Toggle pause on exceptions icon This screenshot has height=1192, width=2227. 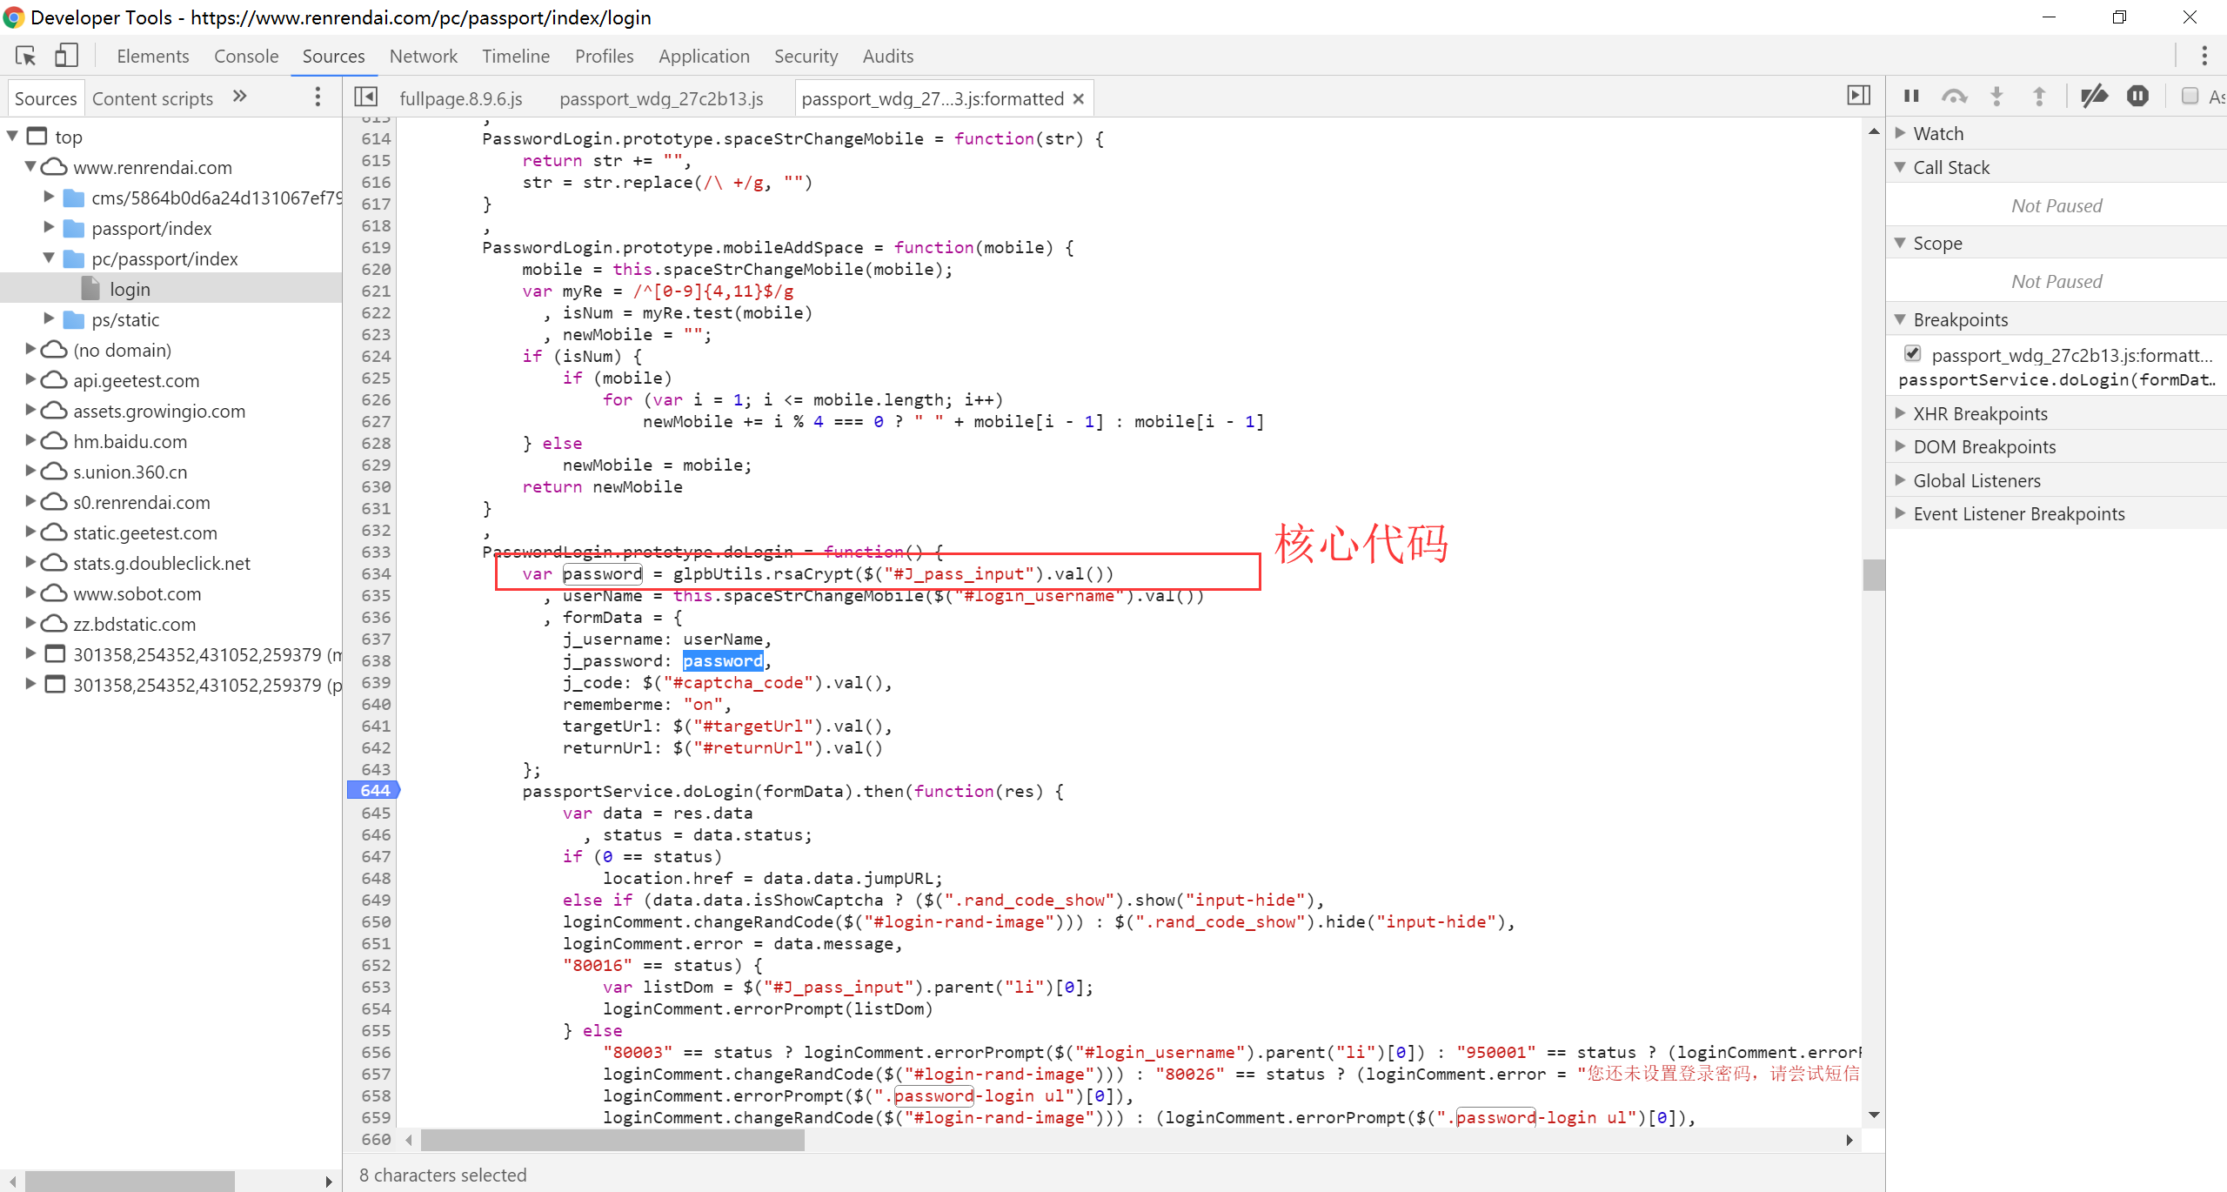2137,97
